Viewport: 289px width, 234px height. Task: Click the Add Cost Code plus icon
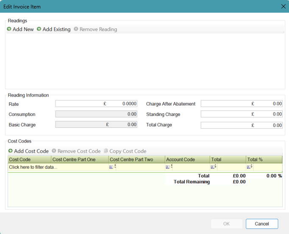[x=10, y=151]
